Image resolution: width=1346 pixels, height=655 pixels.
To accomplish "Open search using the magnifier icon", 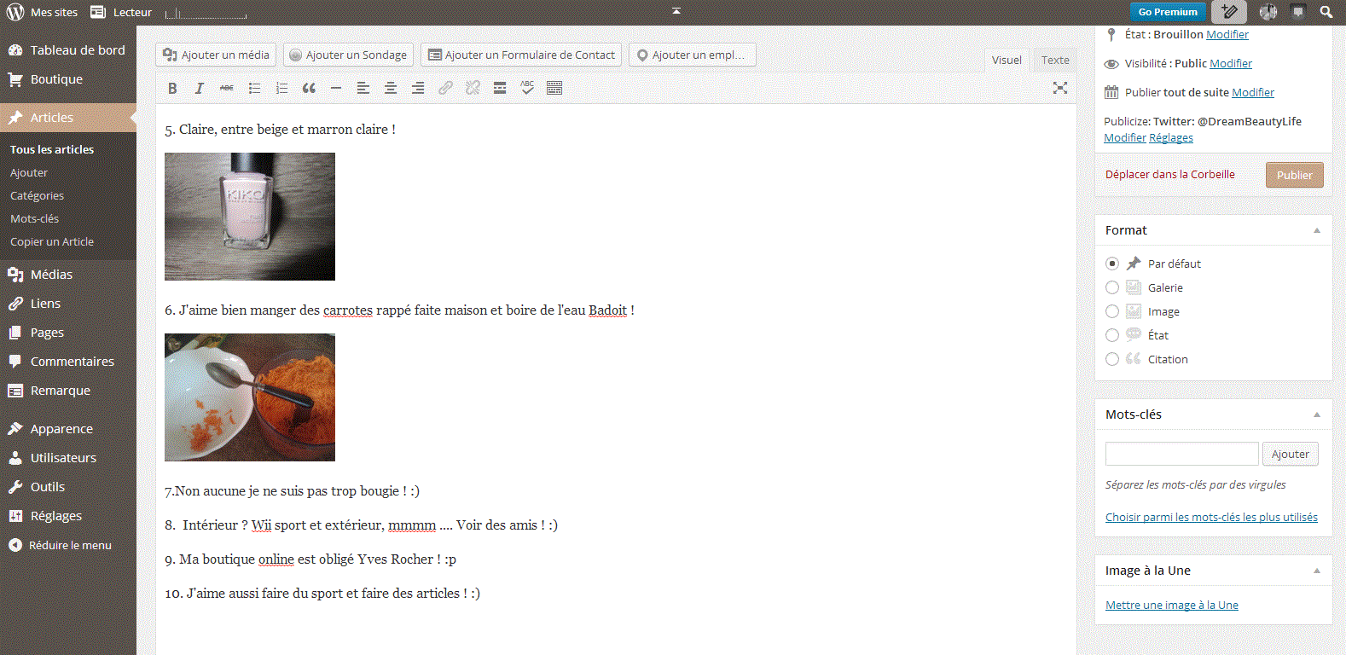I will click(x=1326, y=12).
